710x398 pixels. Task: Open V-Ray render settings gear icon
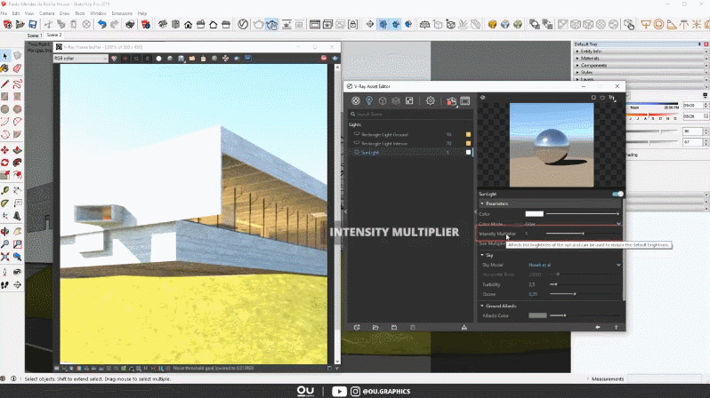[431, 101]
